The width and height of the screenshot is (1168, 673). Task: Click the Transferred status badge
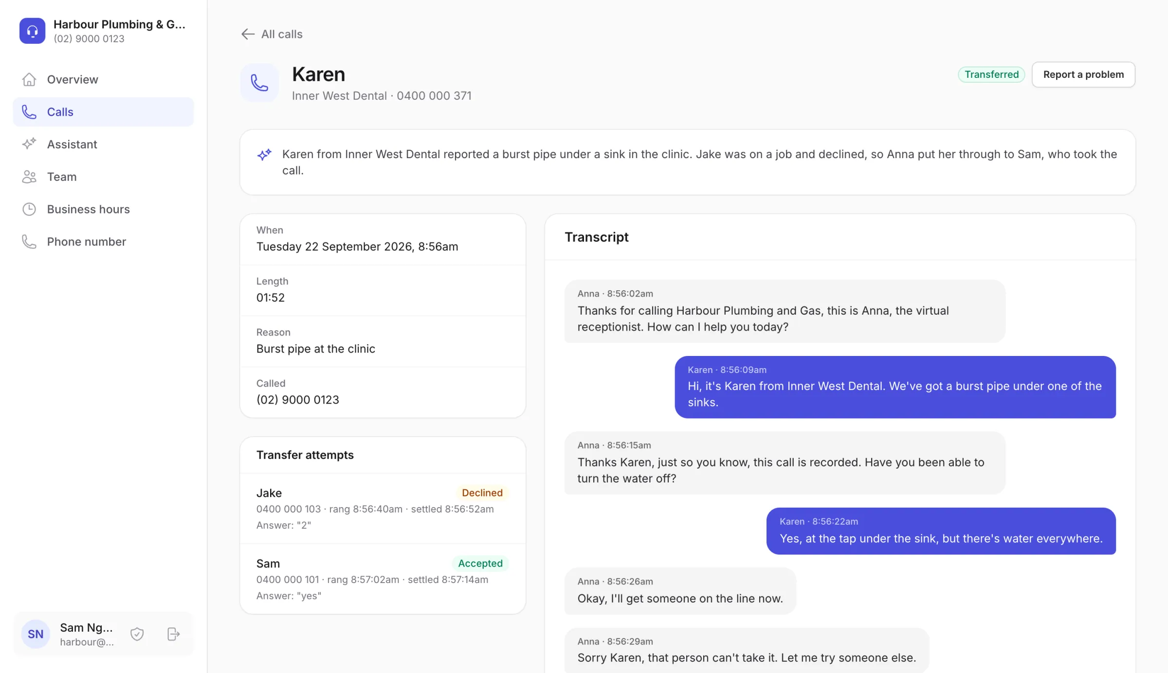click(991, 74)
